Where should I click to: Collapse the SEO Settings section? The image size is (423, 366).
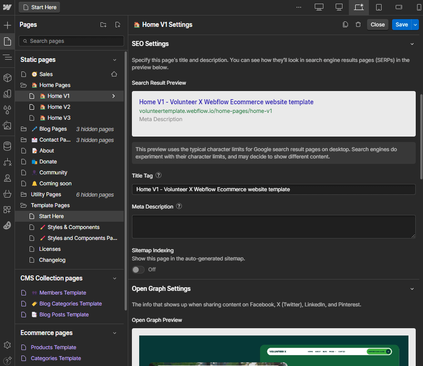tap(412, 44)
